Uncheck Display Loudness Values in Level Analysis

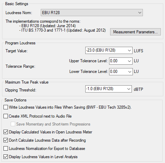[6, 157]
